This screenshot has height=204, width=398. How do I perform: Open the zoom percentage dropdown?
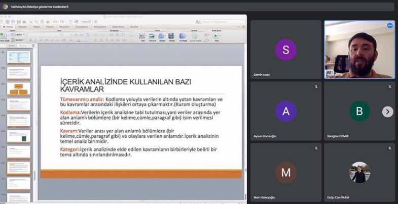pos(86,22)
